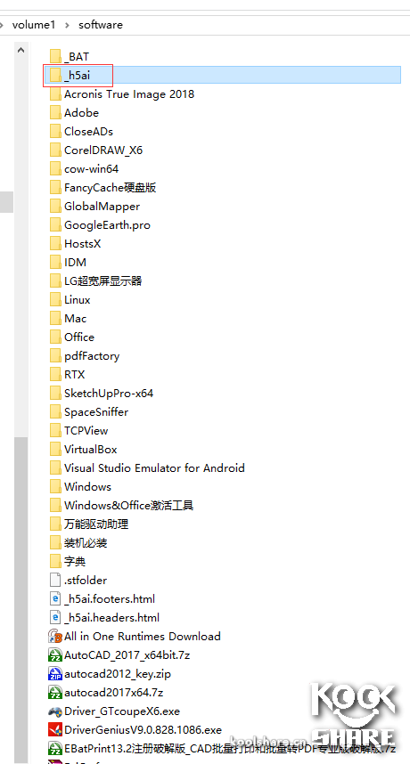Select the Acronis True Image 2018 folder
Image resolution: width=410 pixels, height=764 pixels.
point(122,94)
